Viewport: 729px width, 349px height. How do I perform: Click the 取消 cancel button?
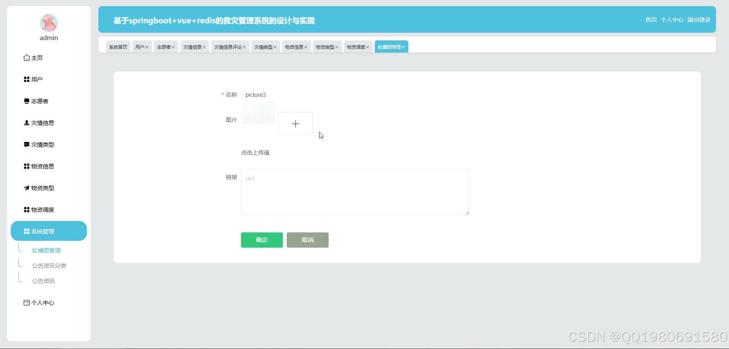tap(307, 240)
